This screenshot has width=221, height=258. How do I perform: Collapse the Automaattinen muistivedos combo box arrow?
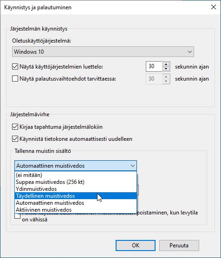pos(133,166)
